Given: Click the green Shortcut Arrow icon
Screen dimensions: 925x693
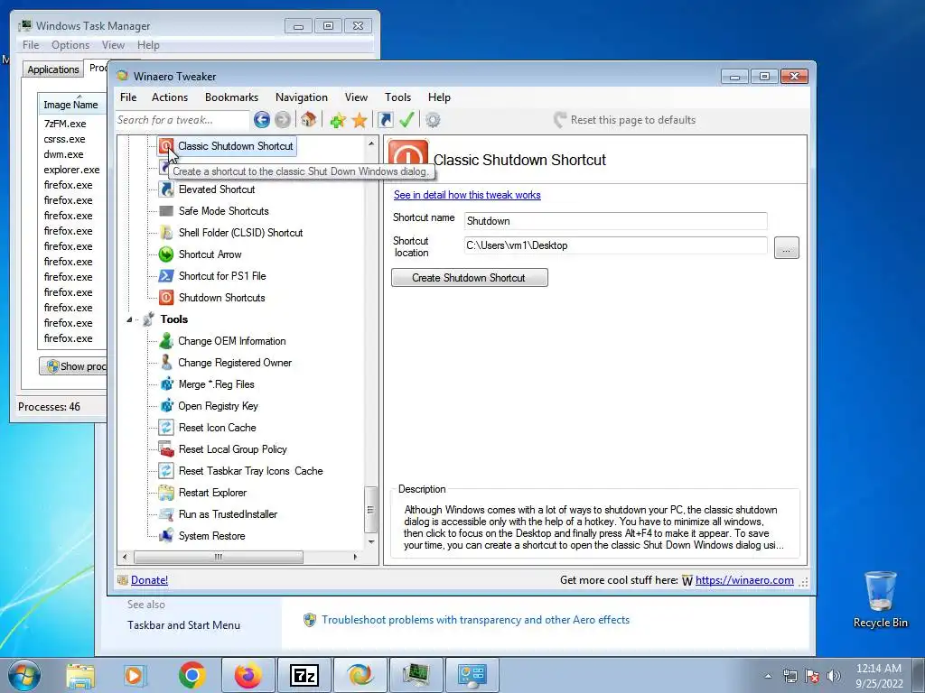Looking at the screenshot, I should tap(166, 254).
